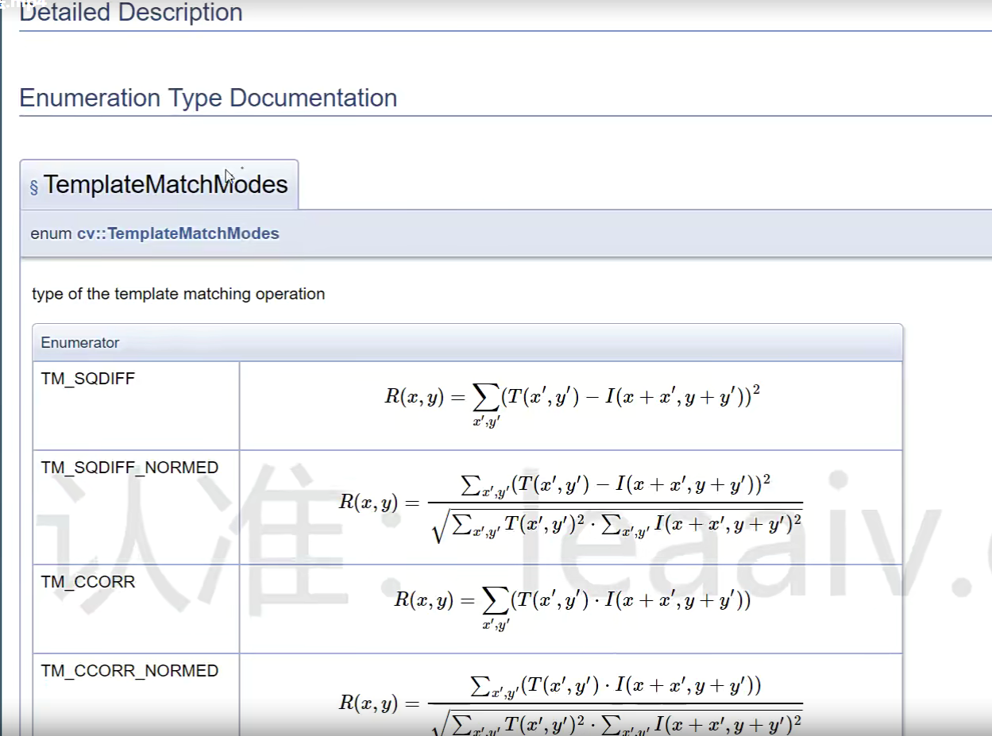Viewport: 992px width, 736px height.
Task: Open the cv::TemplateMatchModes link
Action: click(178, 233)
